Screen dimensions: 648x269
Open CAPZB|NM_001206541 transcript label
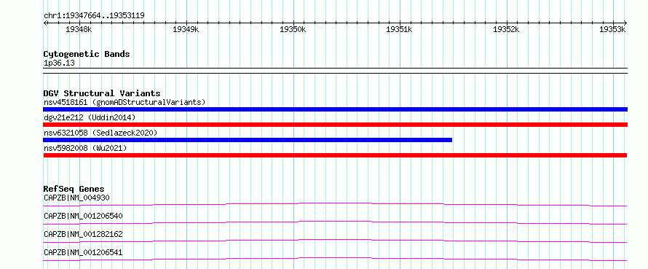83,252
